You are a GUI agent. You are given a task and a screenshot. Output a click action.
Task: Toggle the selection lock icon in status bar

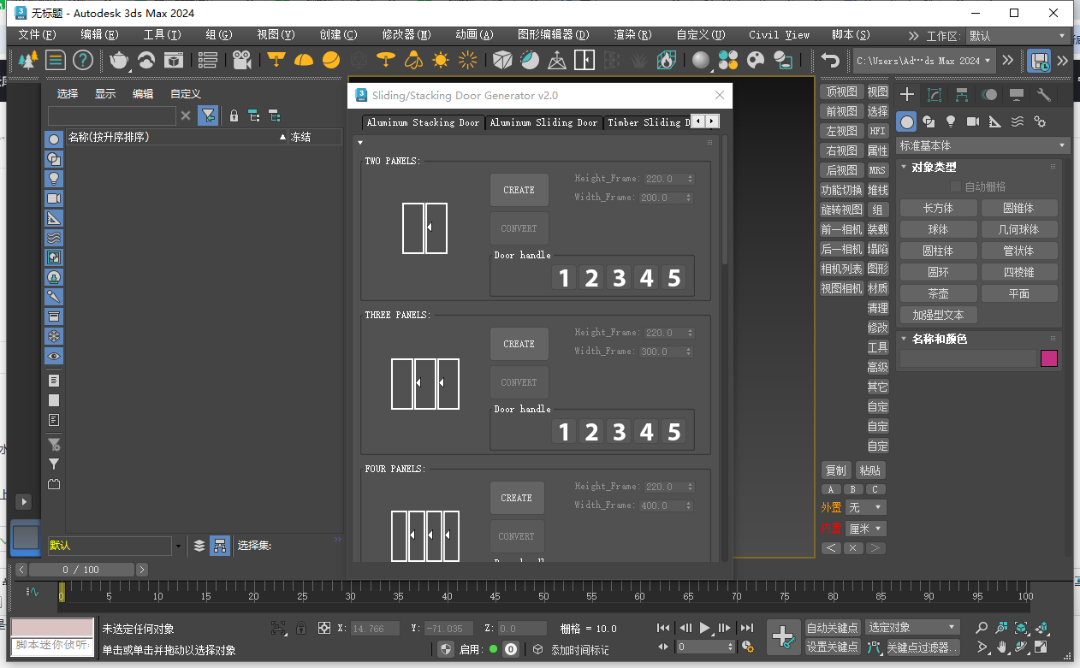pyautogui.click(x=301, y=628)
